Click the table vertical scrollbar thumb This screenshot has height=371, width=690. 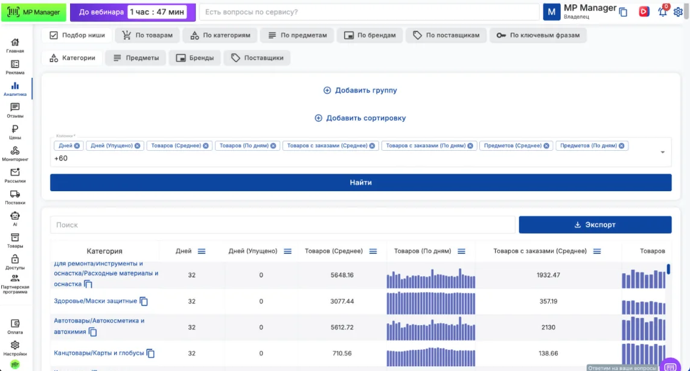tap(668, 269)
